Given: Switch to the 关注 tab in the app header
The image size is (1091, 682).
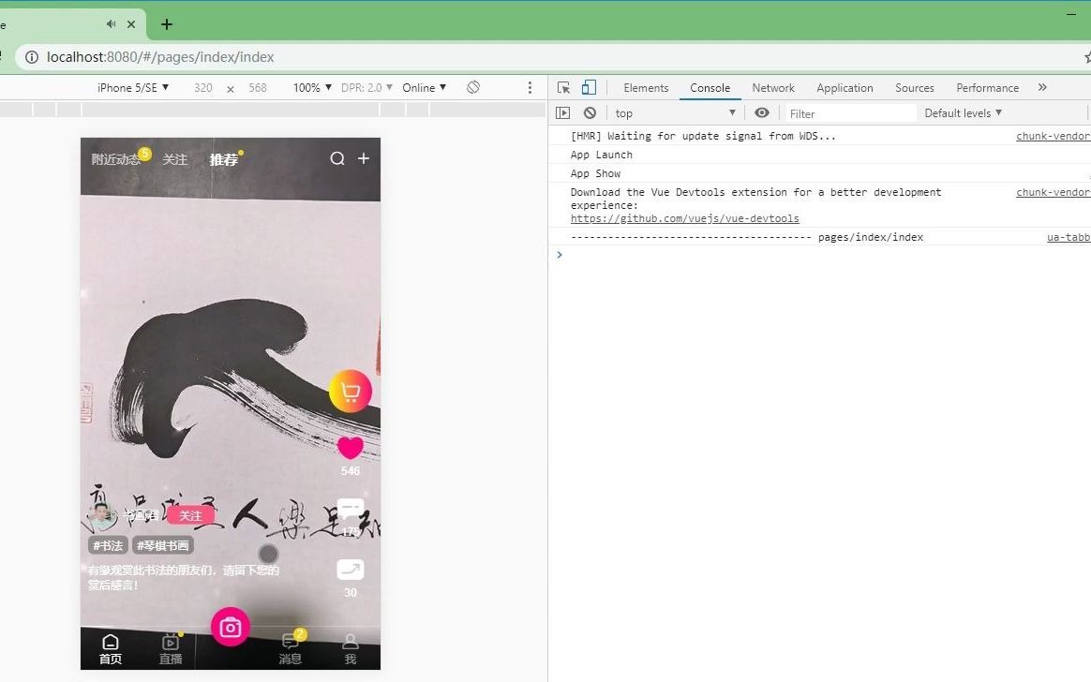Looking at the screenshot, I should click(174, 159).
